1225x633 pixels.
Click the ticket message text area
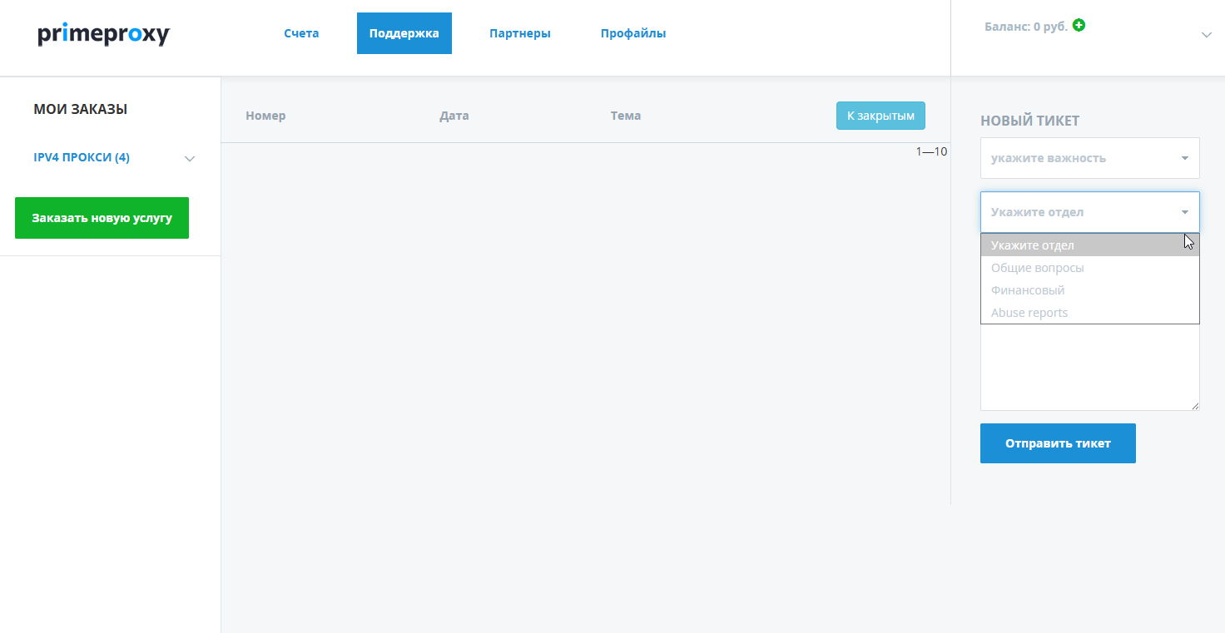(x=1090, y=367)
